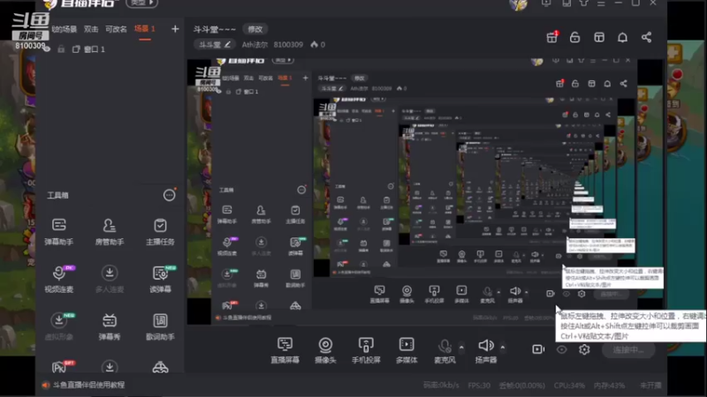Click the CPU:34% status readout
The height and width of the screenshot is (397, 707).
(x=569, y=386)
